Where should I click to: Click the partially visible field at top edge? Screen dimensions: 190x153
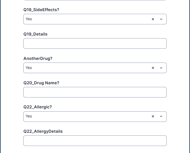click(x=95, y=0)
